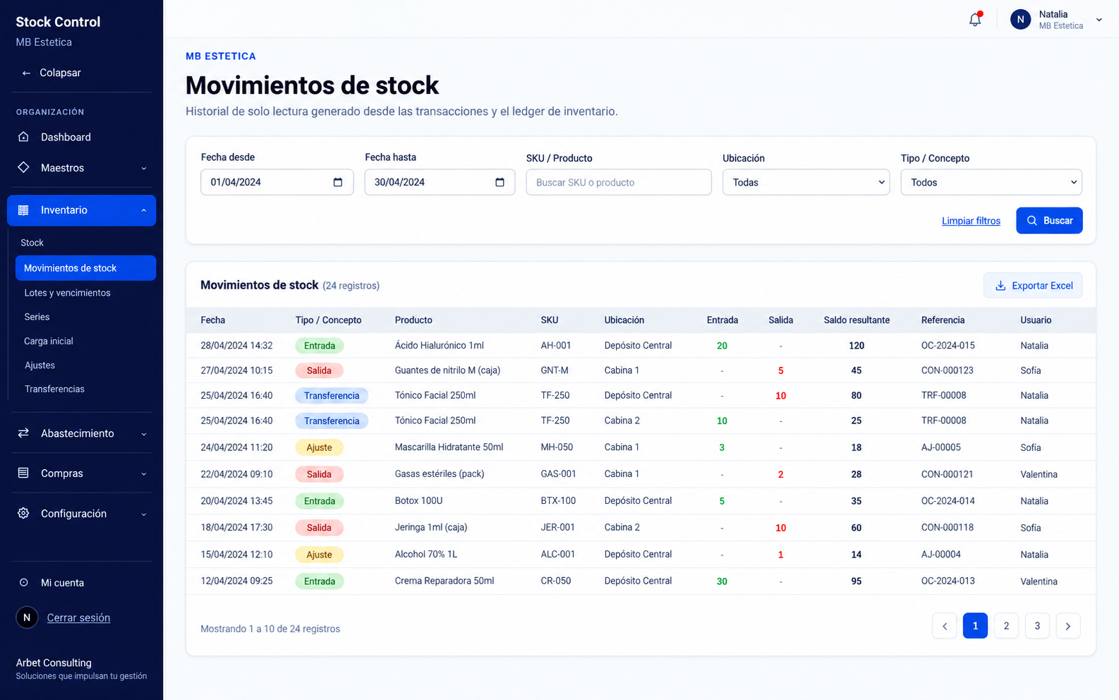Click the Dashboard home icon

pos(23,137)
